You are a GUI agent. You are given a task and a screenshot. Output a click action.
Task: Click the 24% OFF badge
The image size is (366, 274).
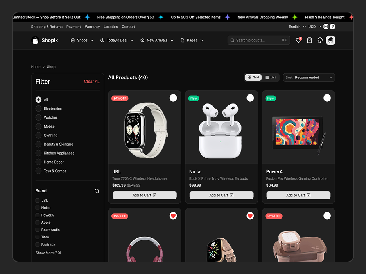(x=120, y=98)
